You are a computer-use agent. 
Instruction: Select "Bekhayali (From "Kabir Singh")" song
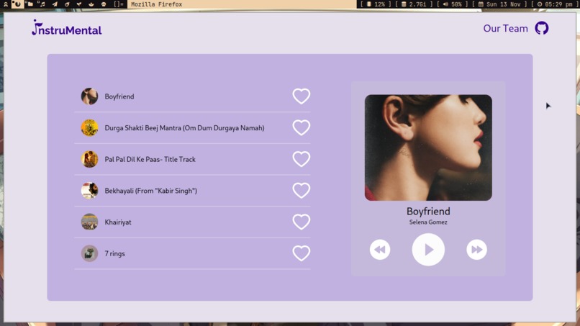tap(150, 191)
